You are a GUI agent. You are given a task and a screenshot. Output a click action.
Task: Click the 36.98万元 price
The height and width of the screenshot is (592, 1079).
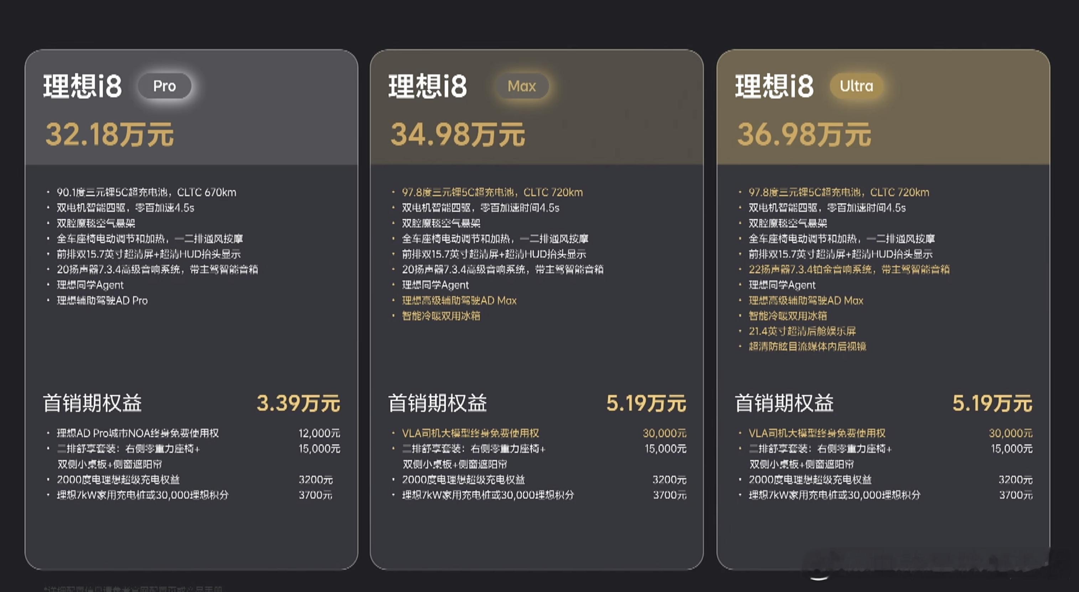(x=804, y=135)
